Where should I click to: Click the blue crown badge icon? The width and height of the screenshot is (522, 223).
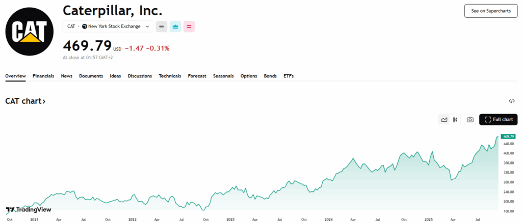tap(175, 26)
